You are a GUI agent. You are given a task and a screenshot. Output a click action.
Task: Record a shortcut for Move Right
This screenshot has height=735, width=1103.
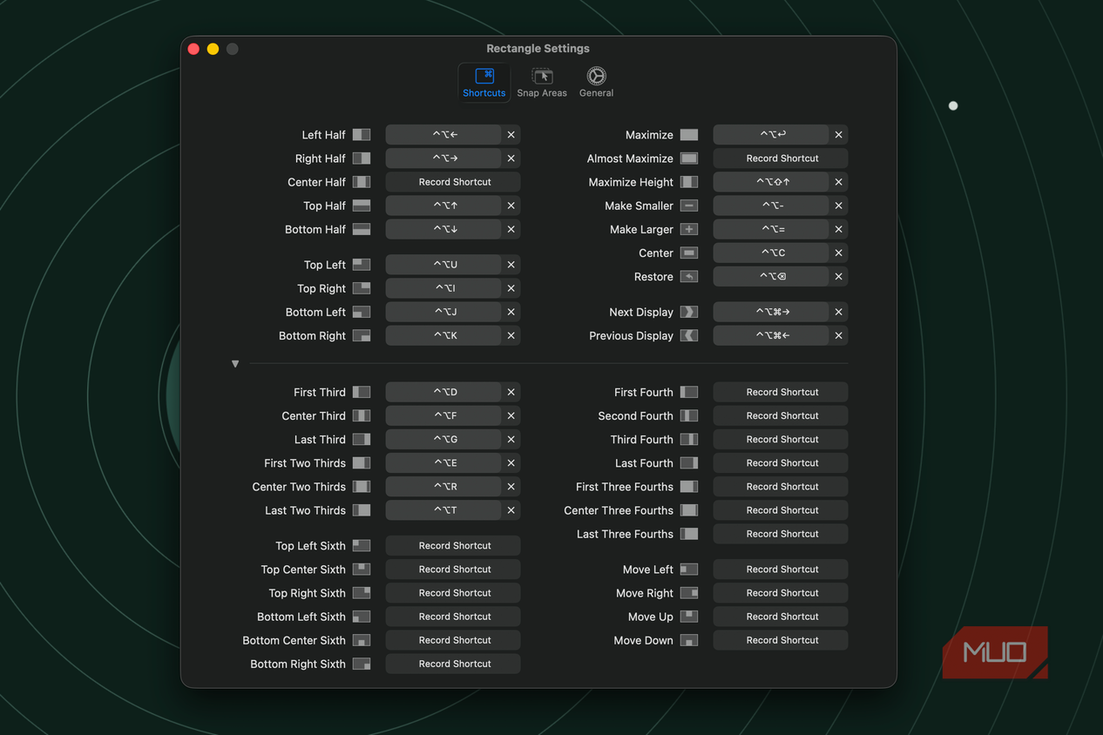point(781,593)
